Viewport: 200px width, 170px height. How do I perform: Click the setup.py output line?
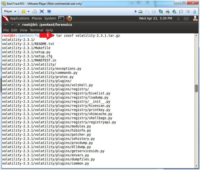(x=26, y=52)
